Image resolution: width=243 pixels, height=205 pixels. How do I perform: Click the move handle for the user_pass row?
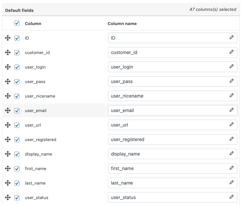[x=8, y=81]
